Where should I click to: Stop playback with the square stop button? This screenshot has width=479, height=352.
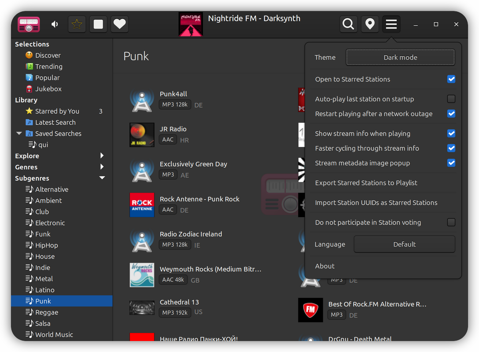coord(98,24)
